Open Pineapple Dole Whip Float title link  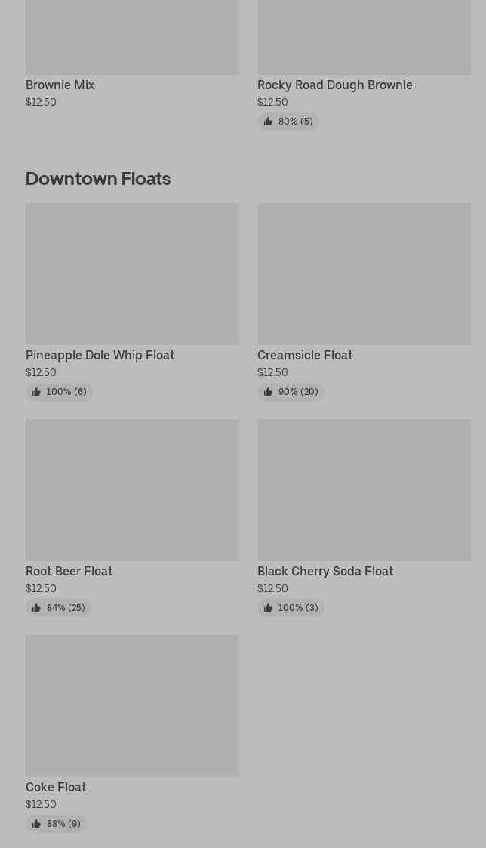100,355
